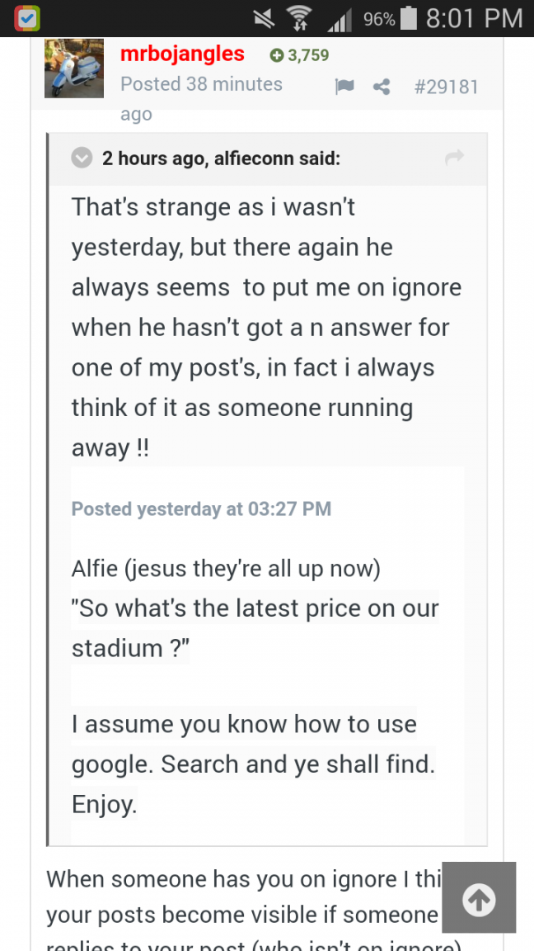
Task: Open mrbojangles' profile link
Action: 182,54
